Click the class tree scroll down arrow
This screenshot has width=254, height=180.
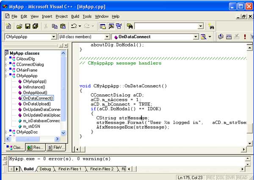(x=63, y=133)
